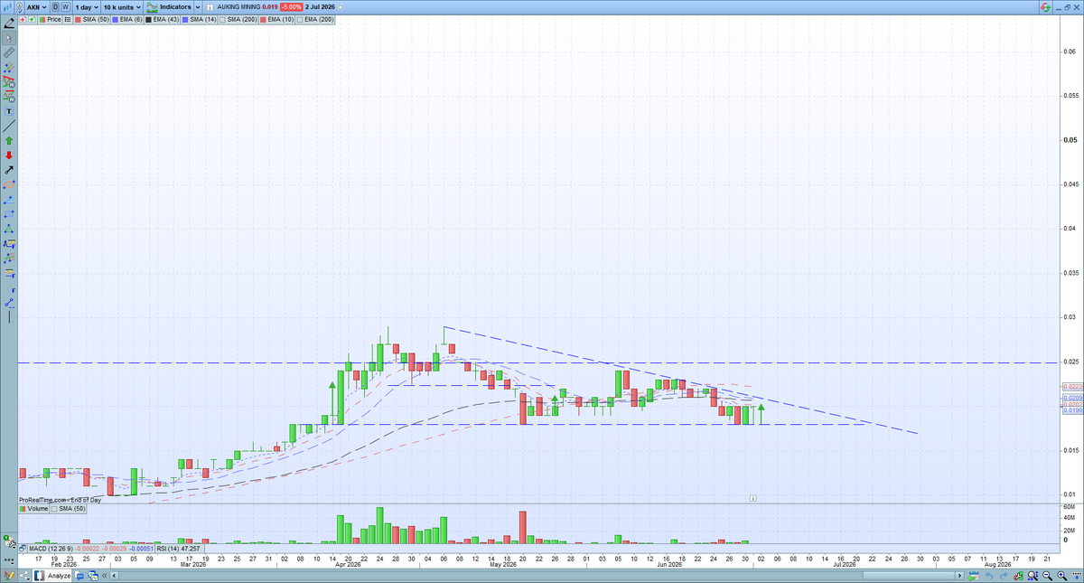1084x583 pixels.
Task: Select the green up arrow tool
Action: (9, 141)
